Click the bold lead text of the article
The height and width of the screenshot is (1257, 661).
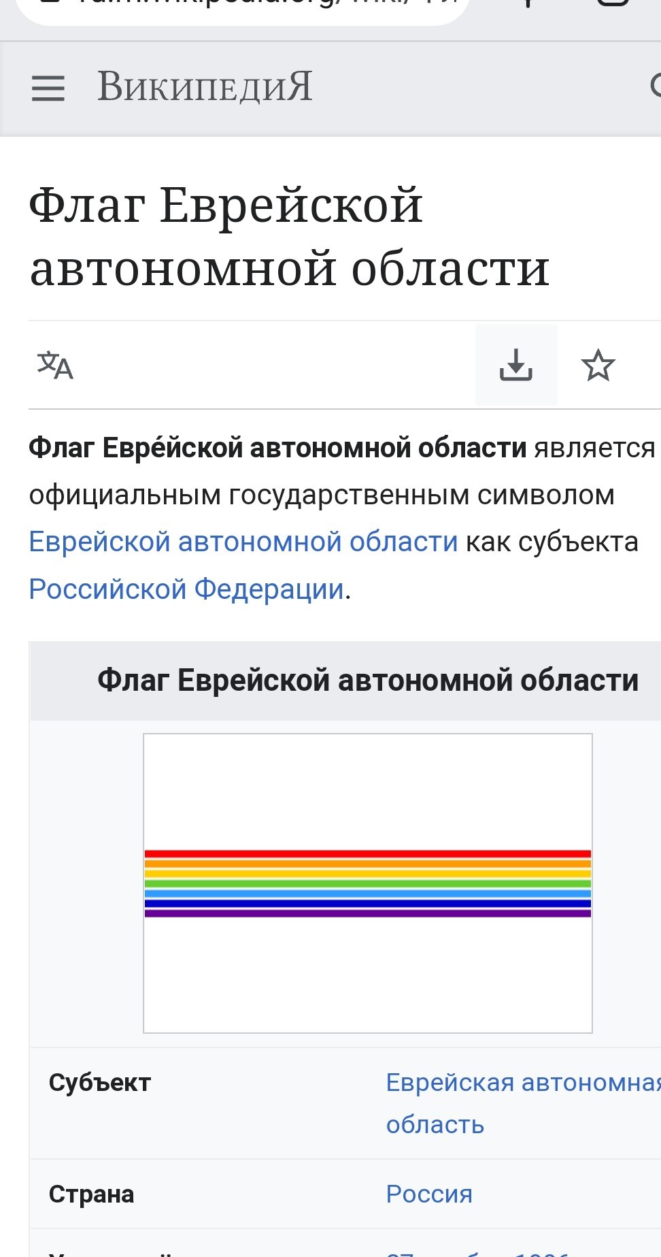click(x=277, y=448)
